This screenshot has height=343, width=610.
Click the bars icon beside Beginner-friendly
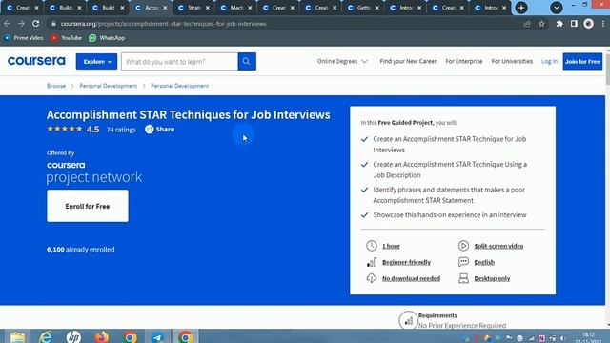372,262
